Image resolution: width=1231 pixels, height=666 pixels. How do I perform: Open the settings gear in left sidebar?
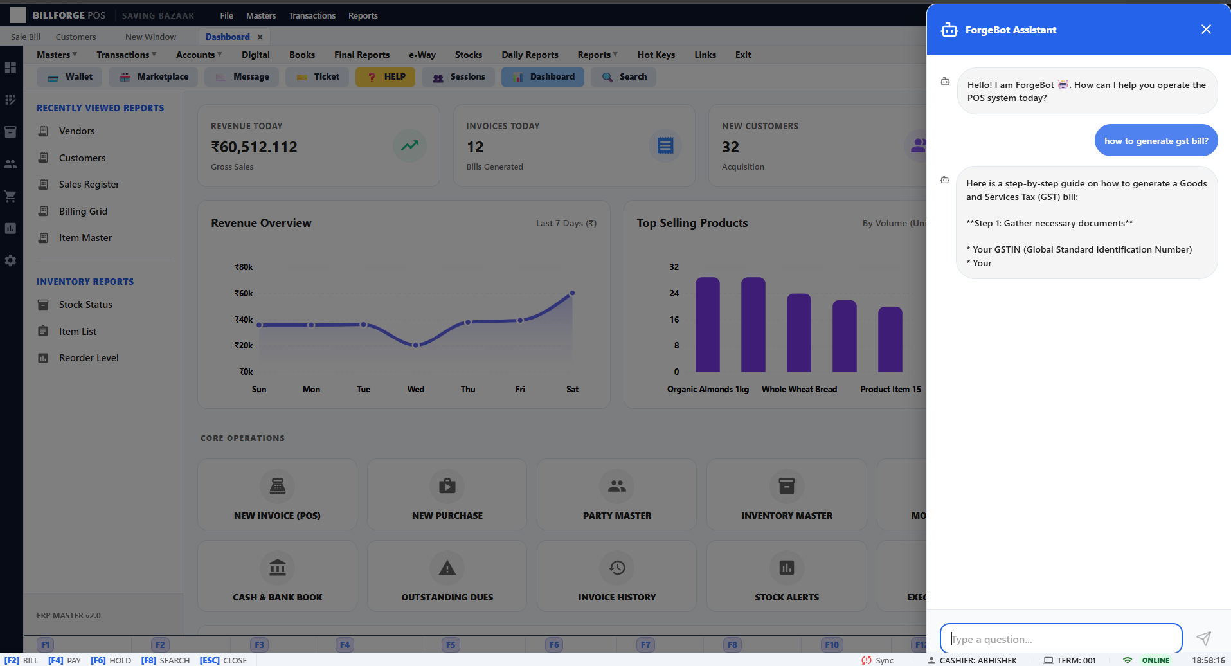pos(10,260)
